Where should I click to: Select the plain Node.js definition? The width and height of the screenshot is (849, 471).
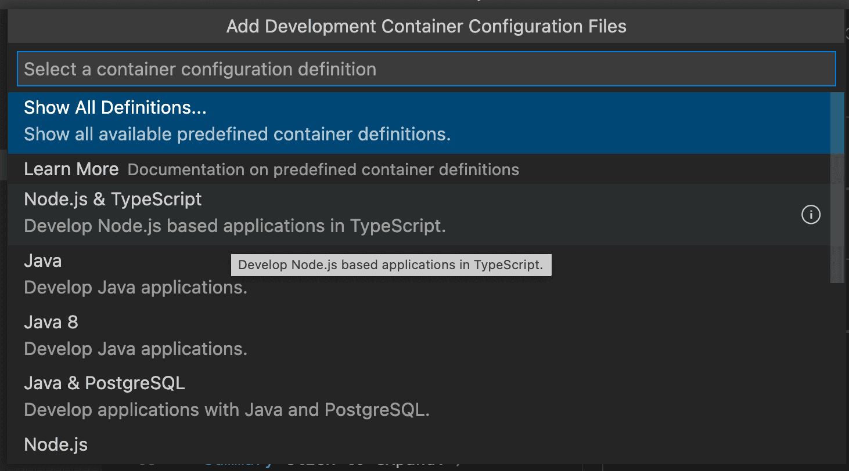56,445
